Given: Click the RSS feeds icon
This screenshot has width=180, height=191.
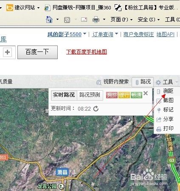Looking at the screenshot, I should tap(67, 20).
